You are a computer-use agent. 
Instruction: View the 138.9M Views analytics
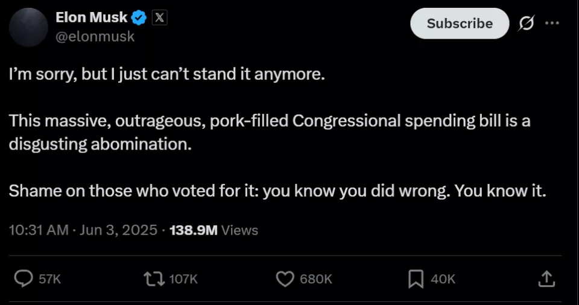click(x=214, y=230)
